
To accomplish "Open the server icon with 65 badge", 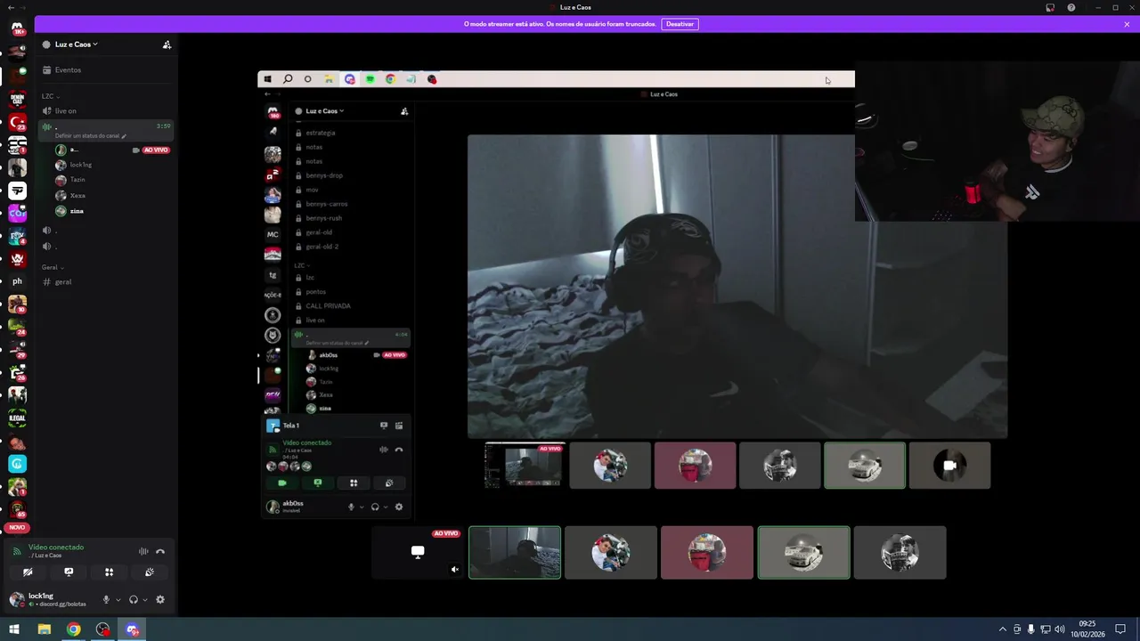I will 17,509.
